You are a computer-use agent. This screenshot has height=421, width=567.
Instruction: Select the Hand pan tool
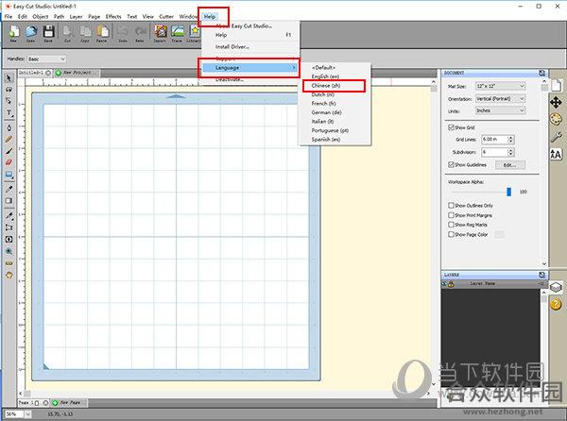point(9,275)
